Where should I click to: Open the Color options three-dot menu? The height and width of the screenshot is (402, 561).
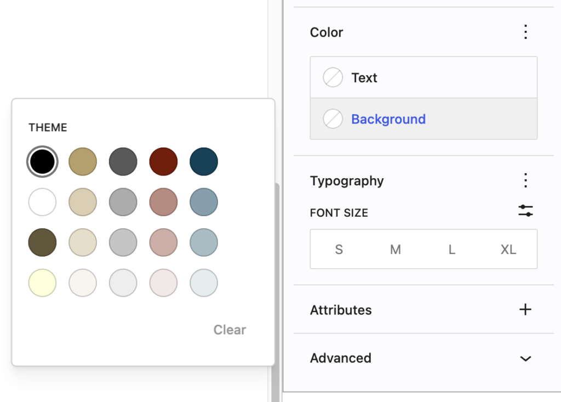point(525,32)
